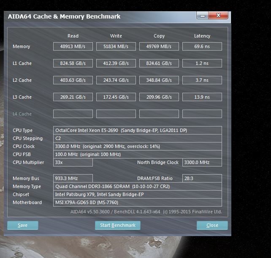Click the CPU Multiplier value 33x
The width and height of the screenshot is (271, 258).
(x=73, y=162)
